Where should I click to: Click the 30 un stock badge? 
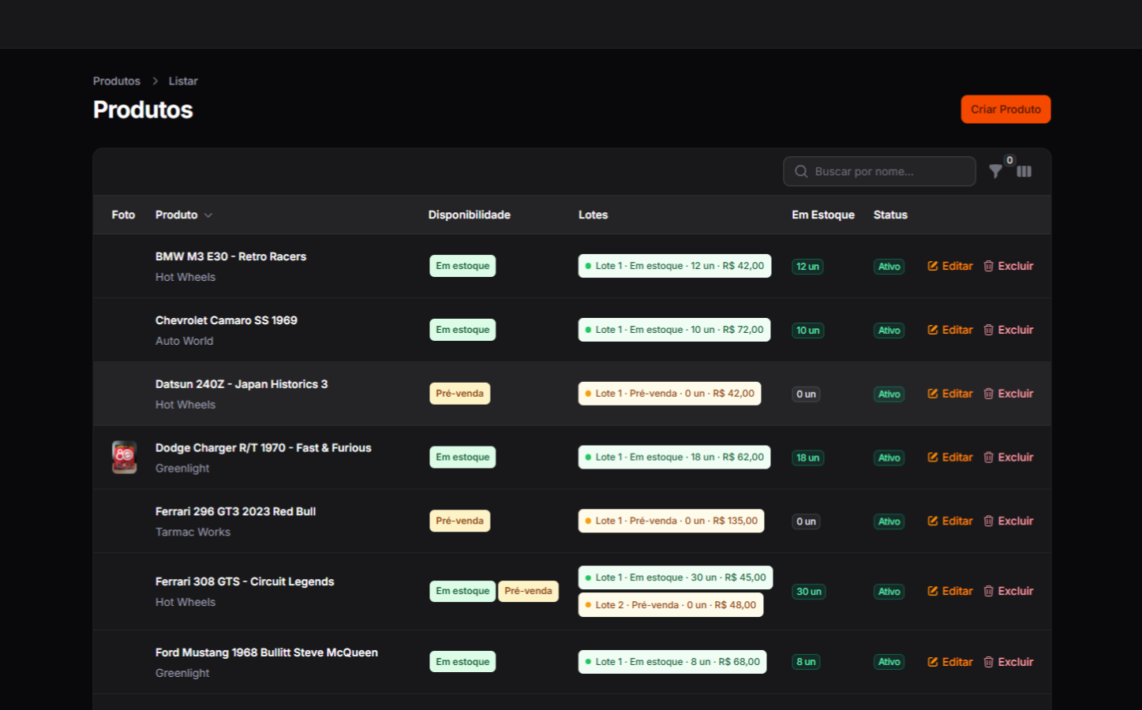click(x=809, y=592)
